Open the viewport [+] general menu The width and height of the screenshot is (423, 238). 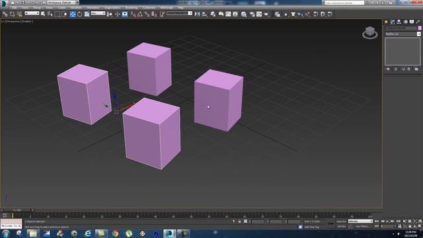pos(3,21)
